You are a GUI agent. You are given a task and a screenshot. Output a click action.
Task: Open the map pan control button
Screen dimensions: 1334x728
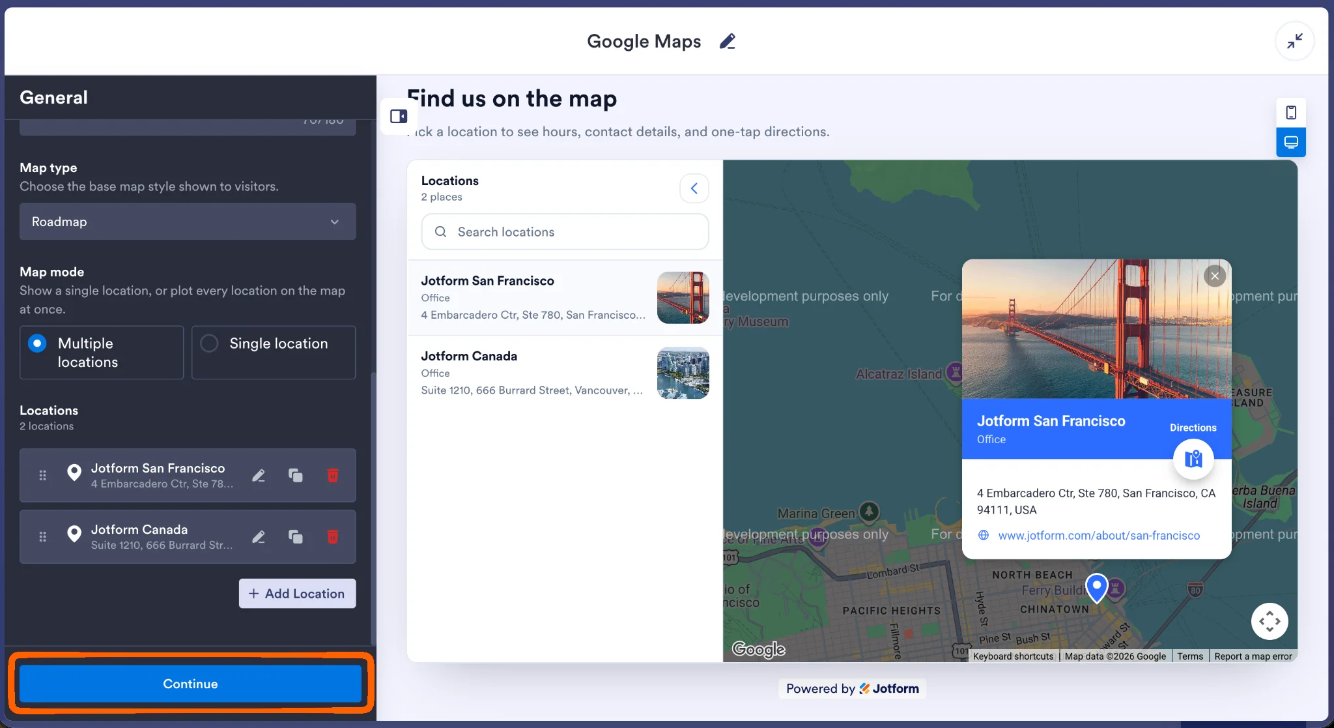[1270, 621]
